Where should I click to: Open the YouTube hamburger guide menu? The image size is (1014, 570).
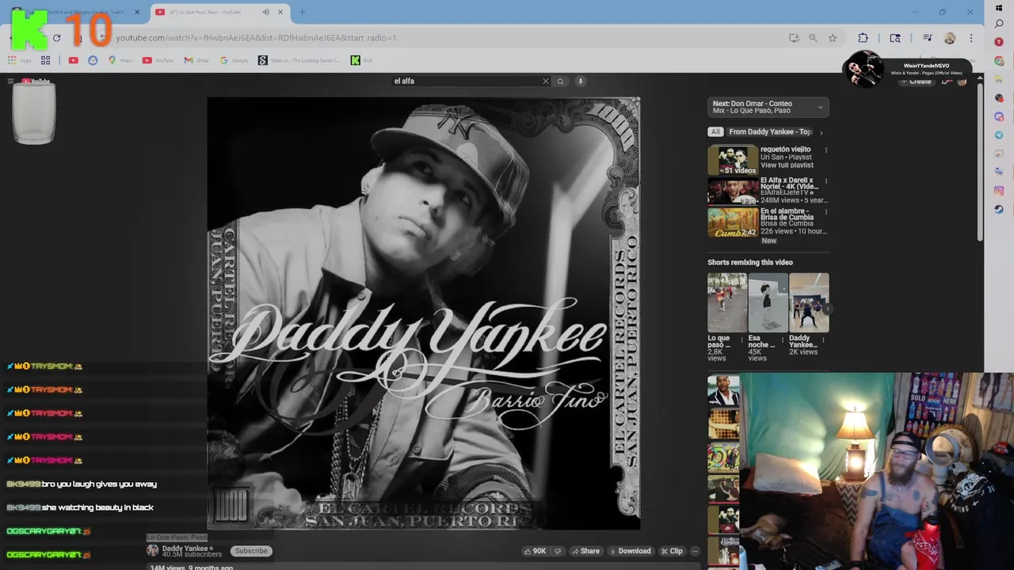[10, 81]
